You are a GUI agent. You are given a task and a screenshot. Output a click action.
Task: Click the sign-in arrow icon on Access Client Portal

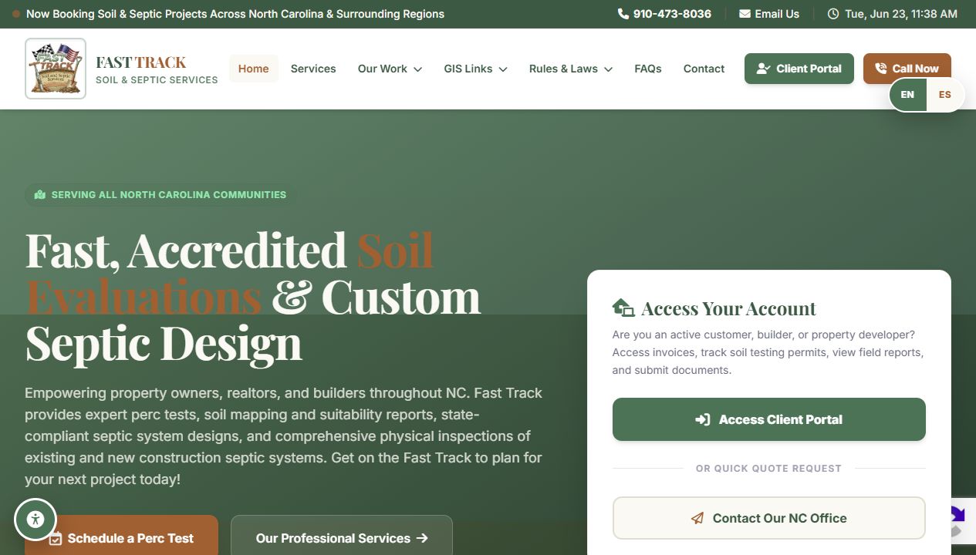(x=702, y=419)
